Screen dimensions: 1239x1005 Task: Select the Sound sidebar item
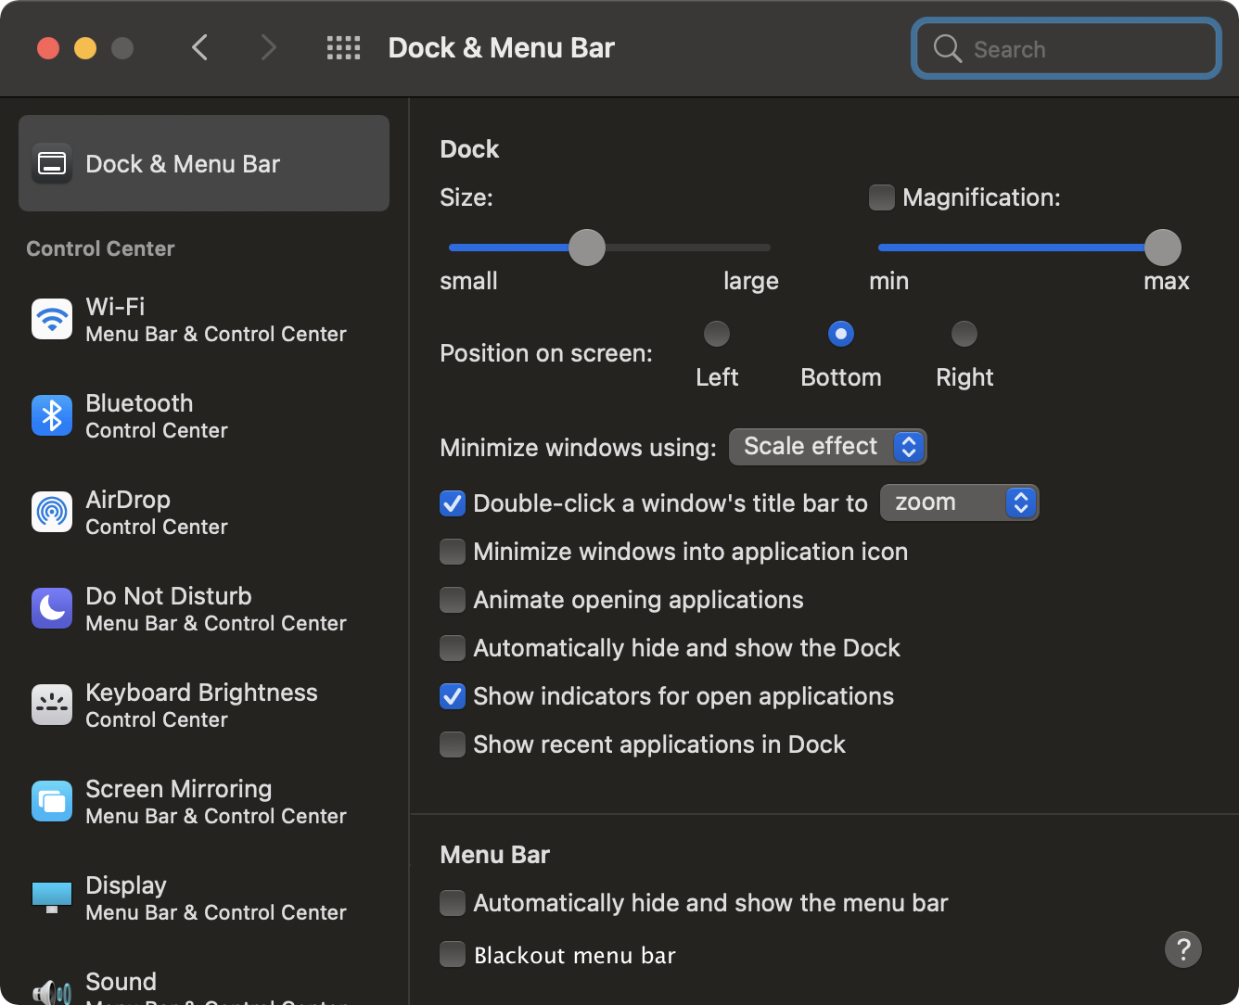[x=121, y=983]
